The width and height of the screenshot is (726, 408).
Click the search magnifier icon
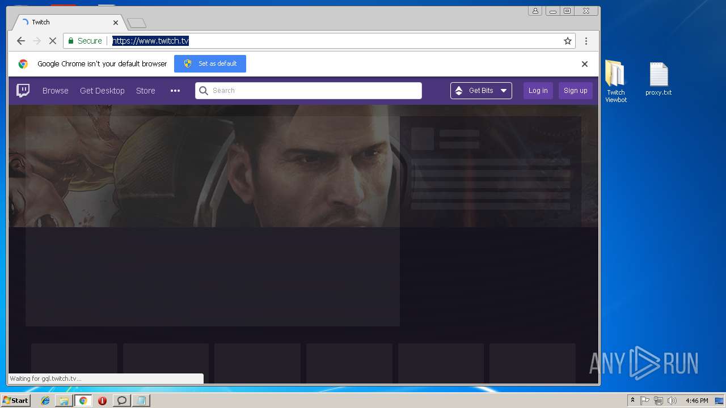click(204, 91)
